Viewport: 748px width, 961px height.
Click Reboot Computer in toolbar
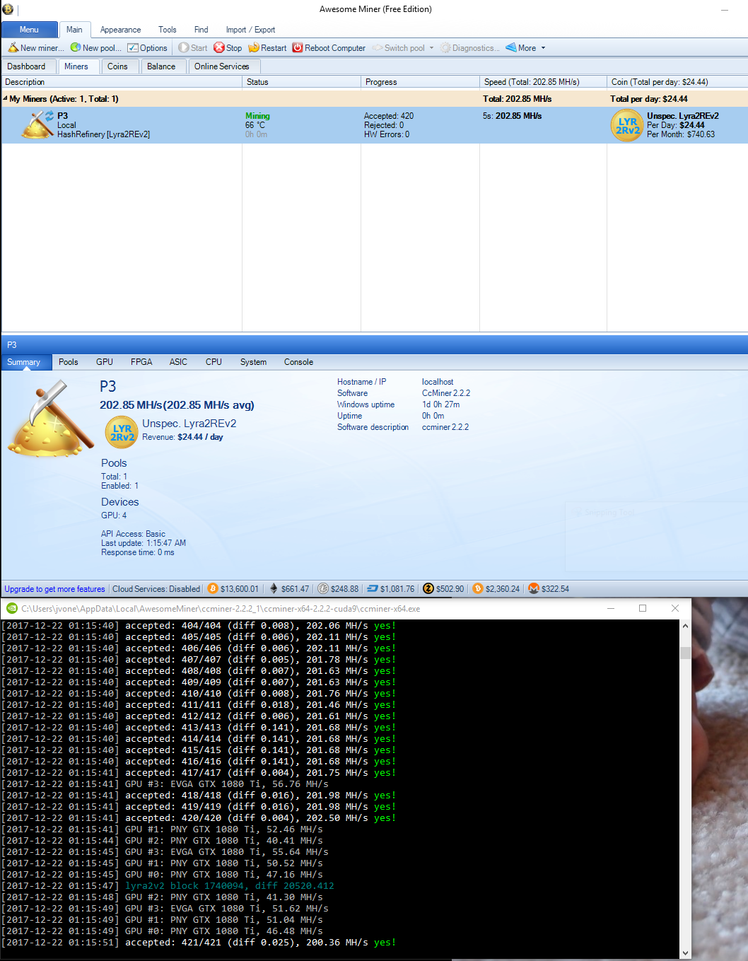coord(329,48)
